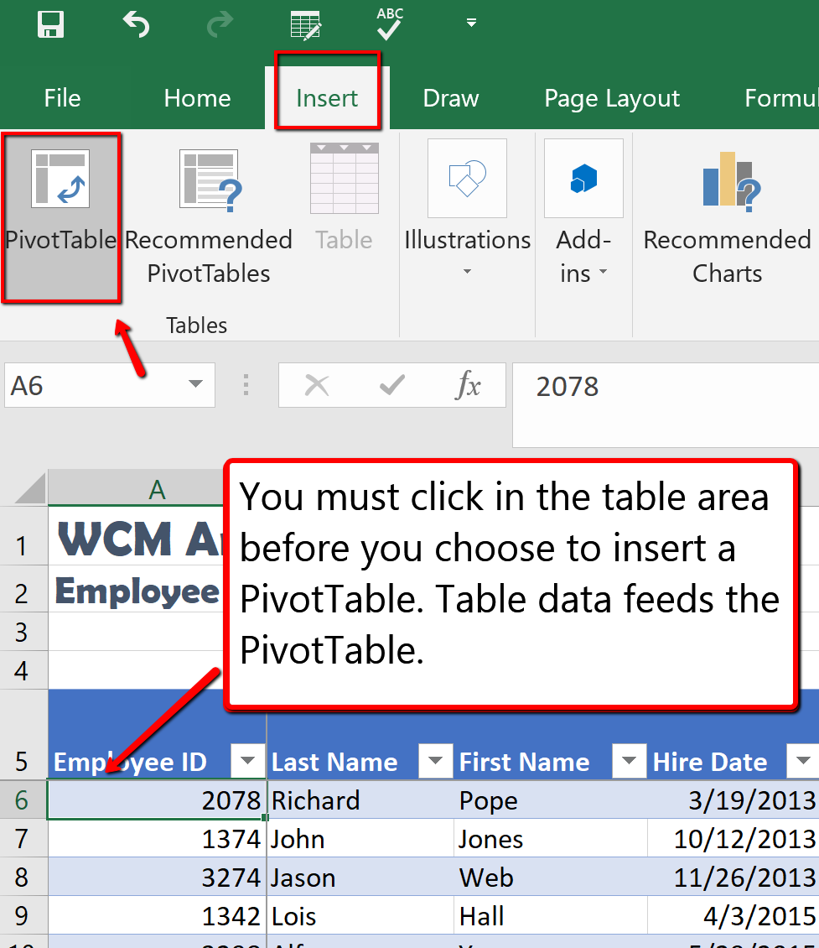Select row 3 header
Image resolution: width=819 pixels, height=948 pixels.
pos(23,633)
